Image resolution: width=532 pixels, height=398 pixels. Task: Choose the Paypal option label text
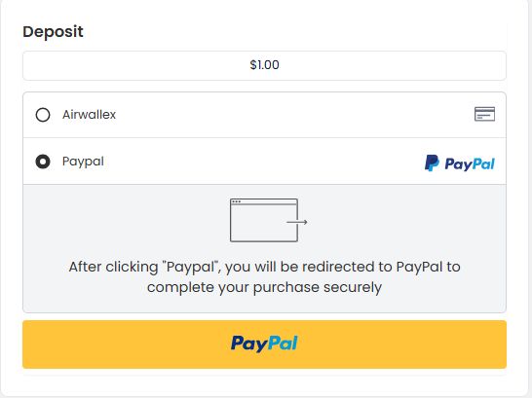[83, 162]
